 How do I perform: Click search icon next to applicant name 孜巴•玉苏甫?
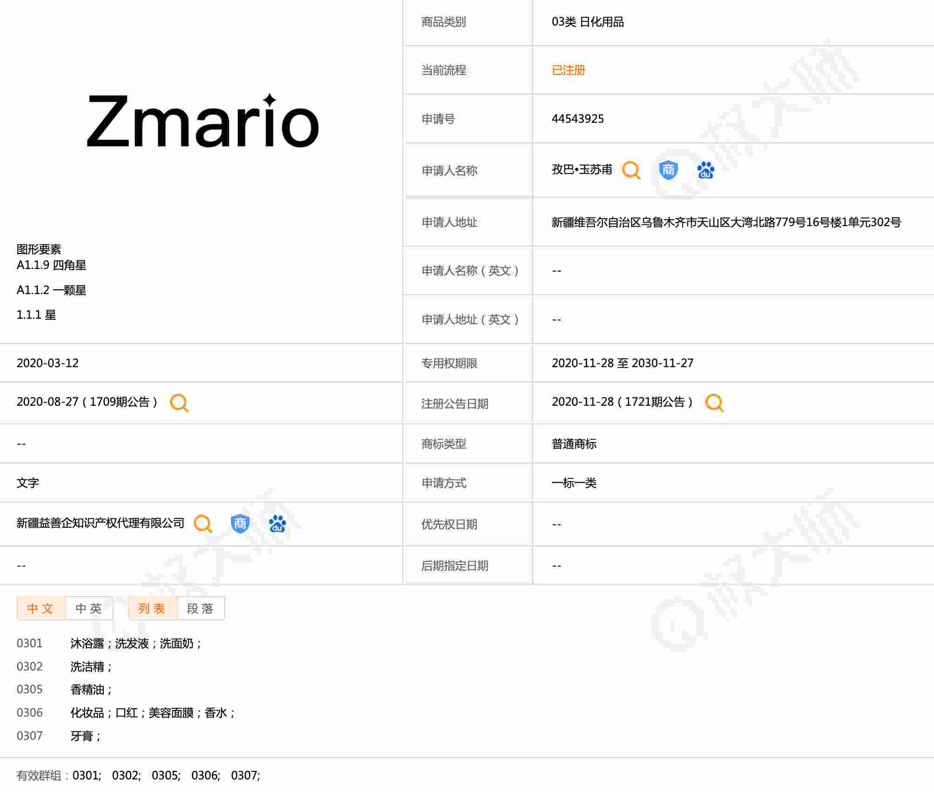631,170
